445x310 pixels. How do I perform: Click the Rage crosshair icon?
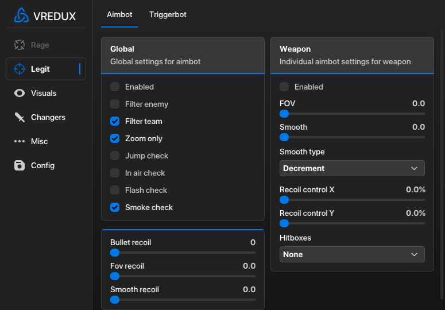coord(20,45)
